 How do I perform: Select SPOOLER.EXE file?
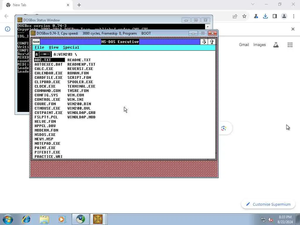pyautogui.click(x=80, y=82)
